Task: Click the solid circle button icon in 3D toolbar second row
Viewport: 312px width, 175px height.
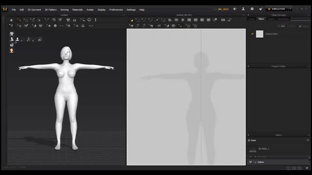Action: coord(55,26)
